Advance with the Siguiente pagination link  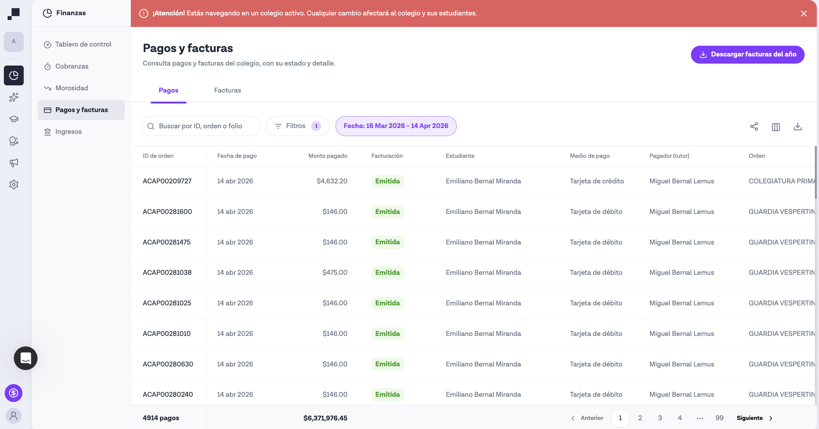tap(749, 418)
